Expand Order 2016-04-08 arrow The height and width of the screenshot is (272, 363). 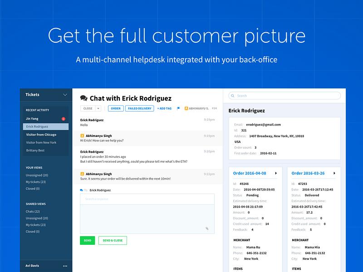276,173
